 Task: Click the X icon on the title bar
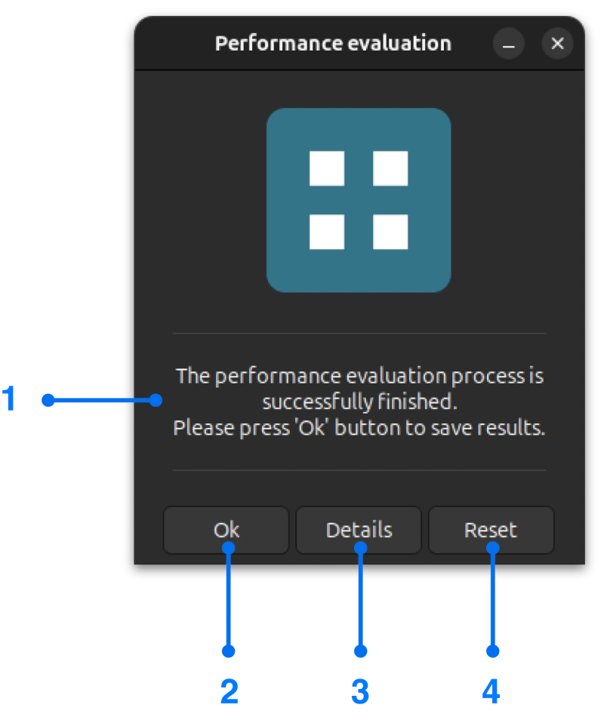(x=557, y=43)
